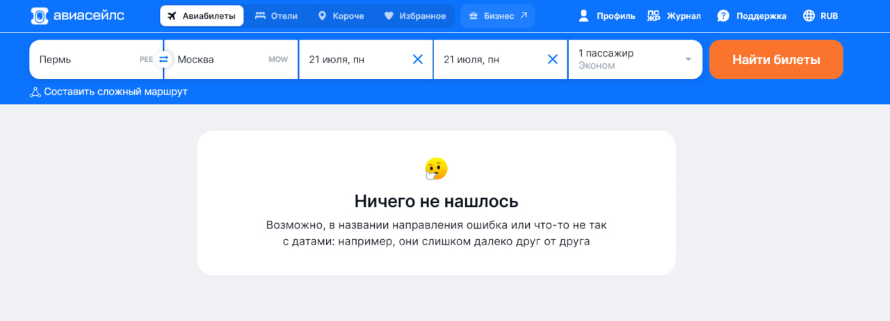
Task: Click the Aviasales logo icon
Action: [x=40, y=16]
